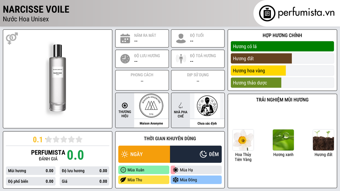This screenshot has height=191, width=340.
Task: Click the Dịp sử dụng info box
Action: 198,80
